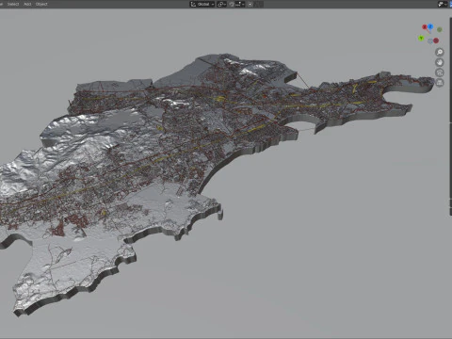Click the dark red negative X axis
The width and height of the screenshot is (452, 339).
[x=436, y=40]
